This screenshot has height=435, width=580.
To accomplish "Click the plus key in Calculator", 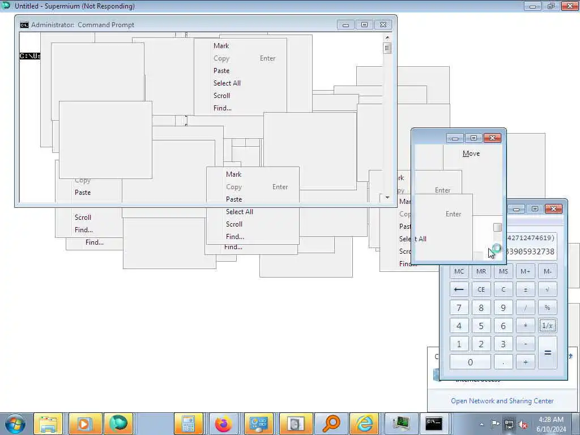I will click(525, 362).
